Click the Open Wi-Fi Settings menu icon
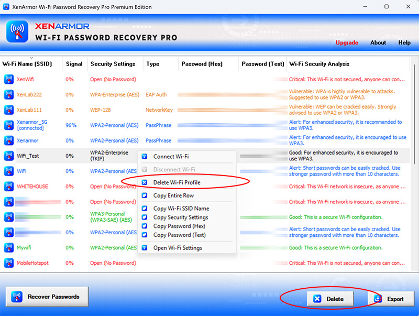The height and width of the screenshot is (316, 419). coord(145,248)
